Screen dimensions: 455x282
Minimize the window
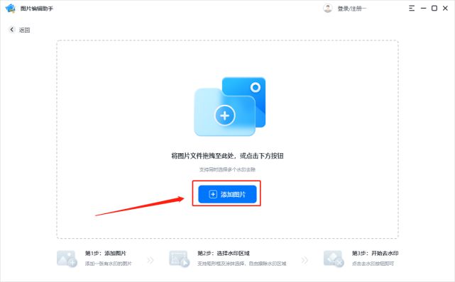[423, 9]
